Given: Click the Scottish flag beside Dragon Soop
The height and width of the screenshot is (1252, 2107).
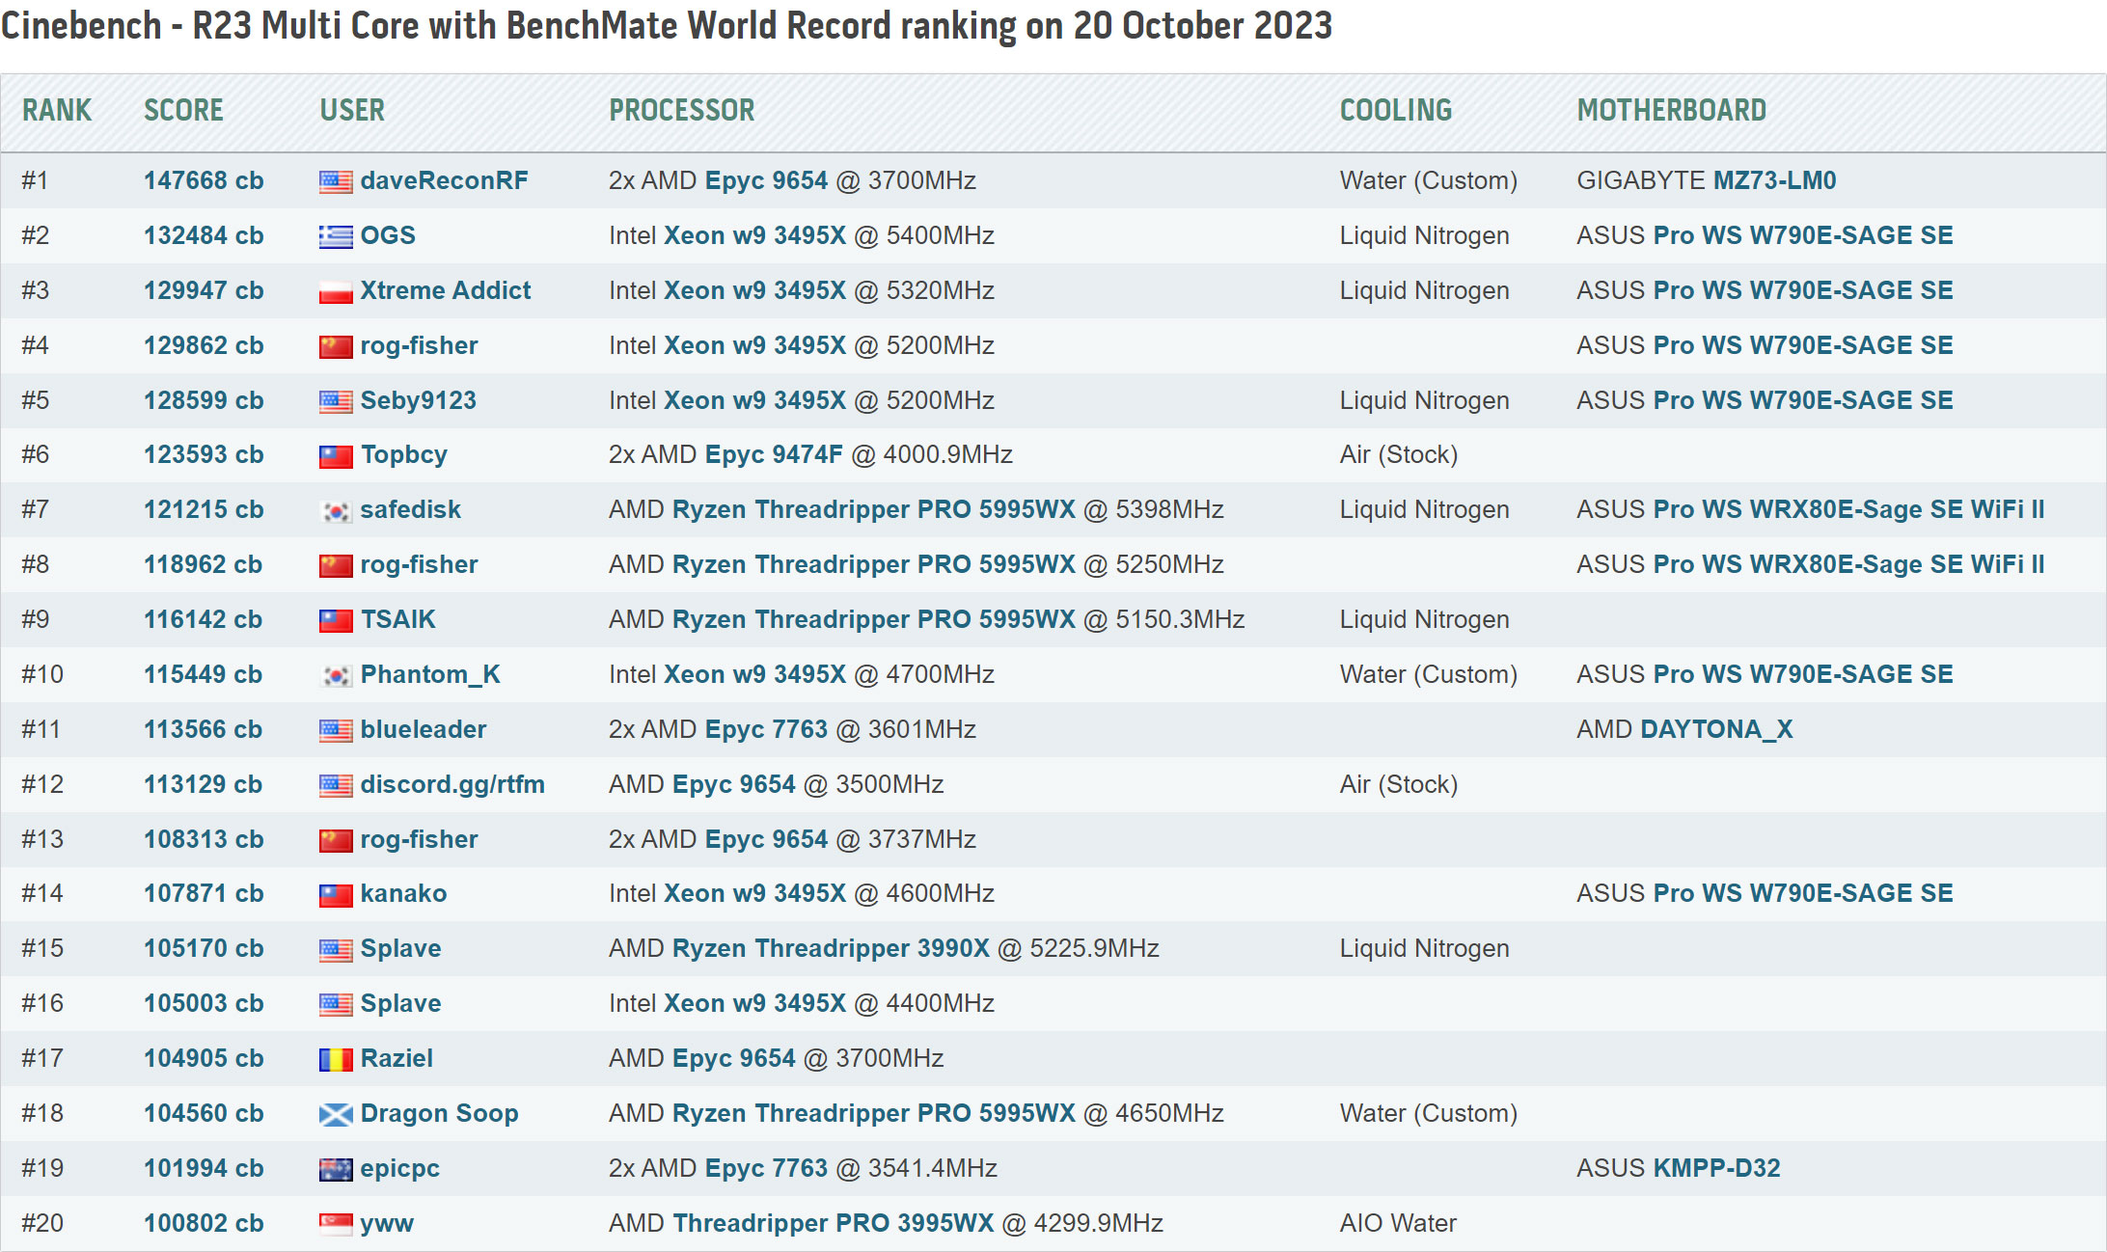Looking at the screenshot, I should [x=336, y=1114].
